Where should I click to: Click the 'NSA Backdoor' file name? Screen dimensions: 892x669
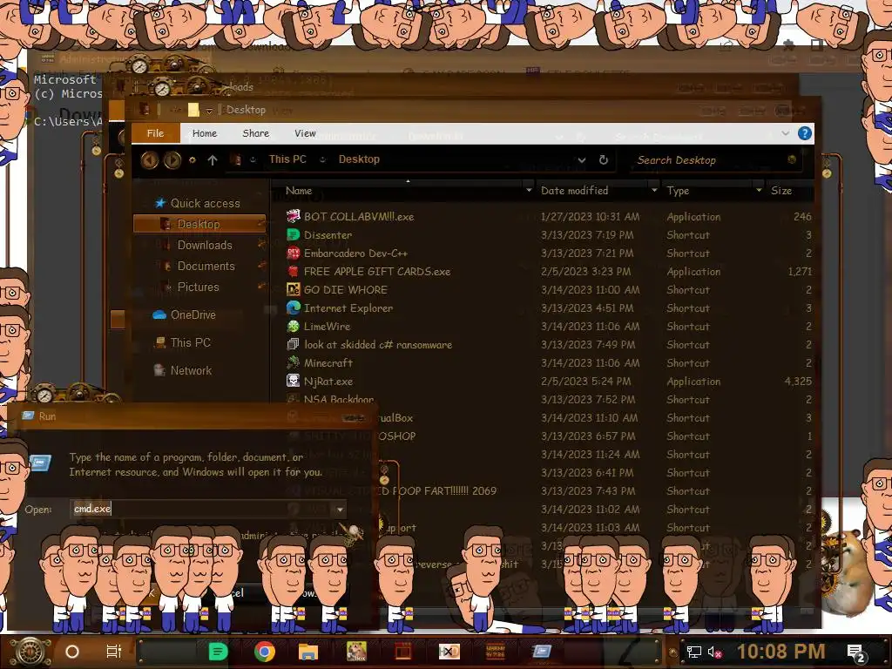tap(339, 399)
